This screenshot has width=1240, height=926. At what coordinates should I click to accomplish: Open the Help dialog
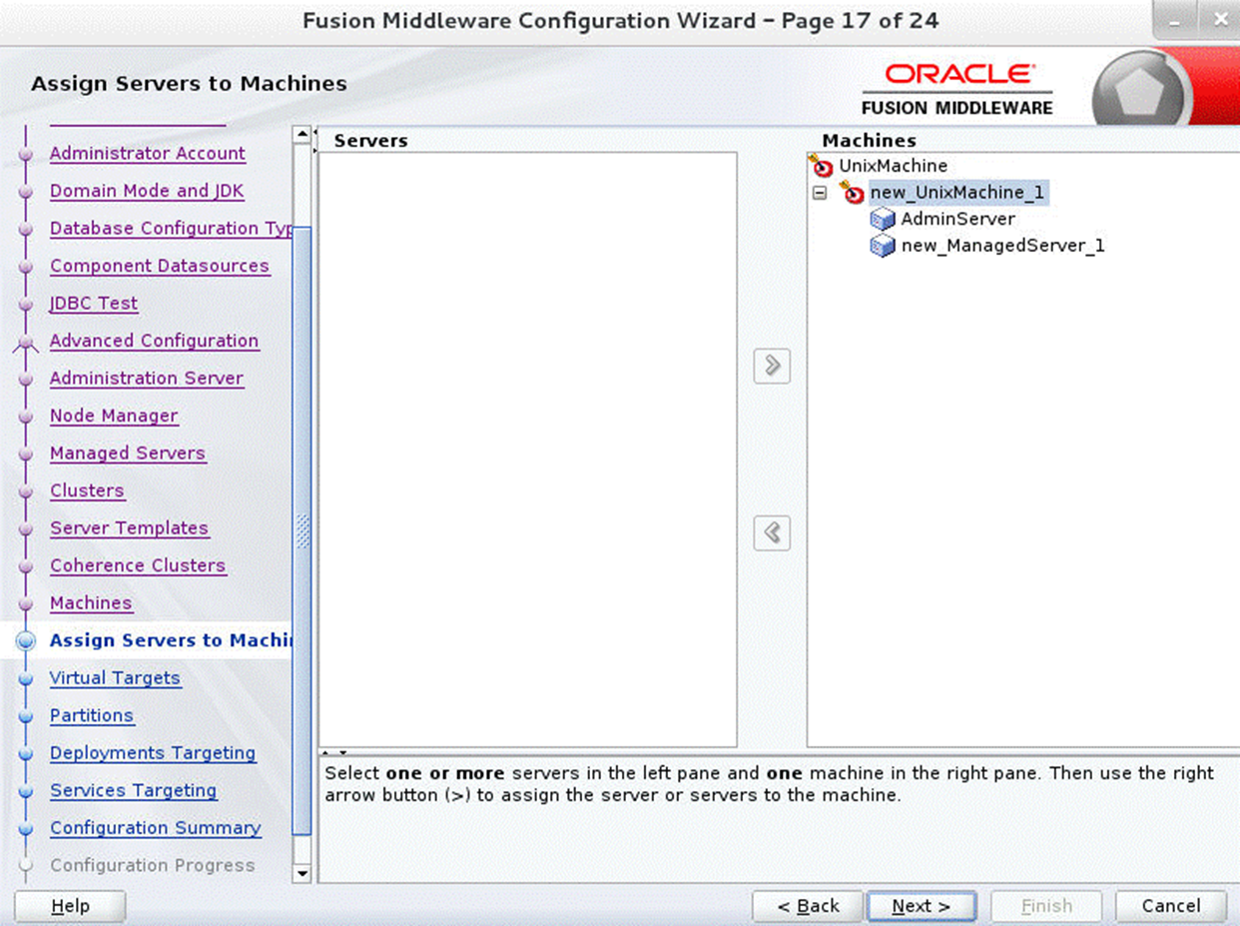click(x=68, y=906)
